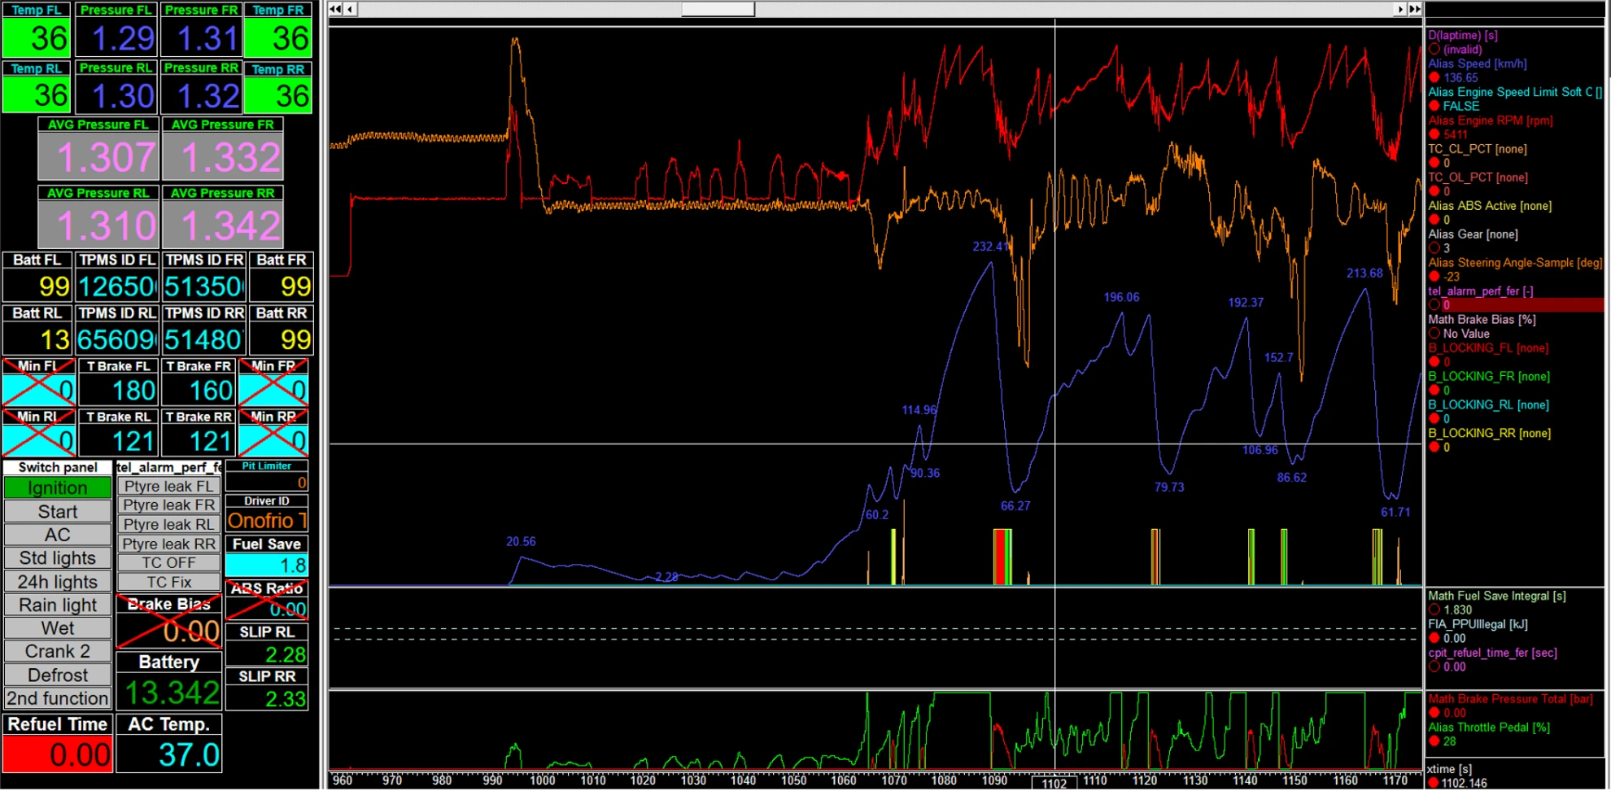Screen dimensions: 1611x791
Task: Toggle Alias Throttle Pedal channel circle
Action: pos(1434,741)
